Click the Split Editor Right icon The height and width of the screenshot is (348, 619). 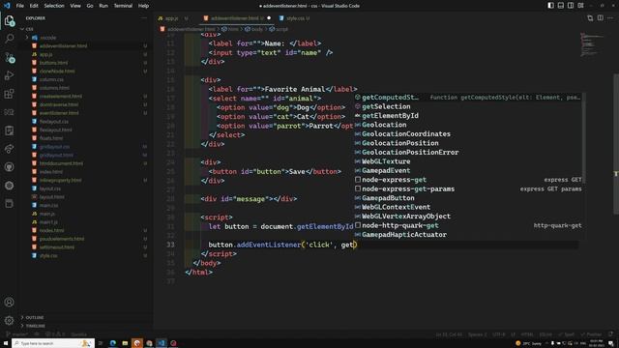(x=600, y=18)
